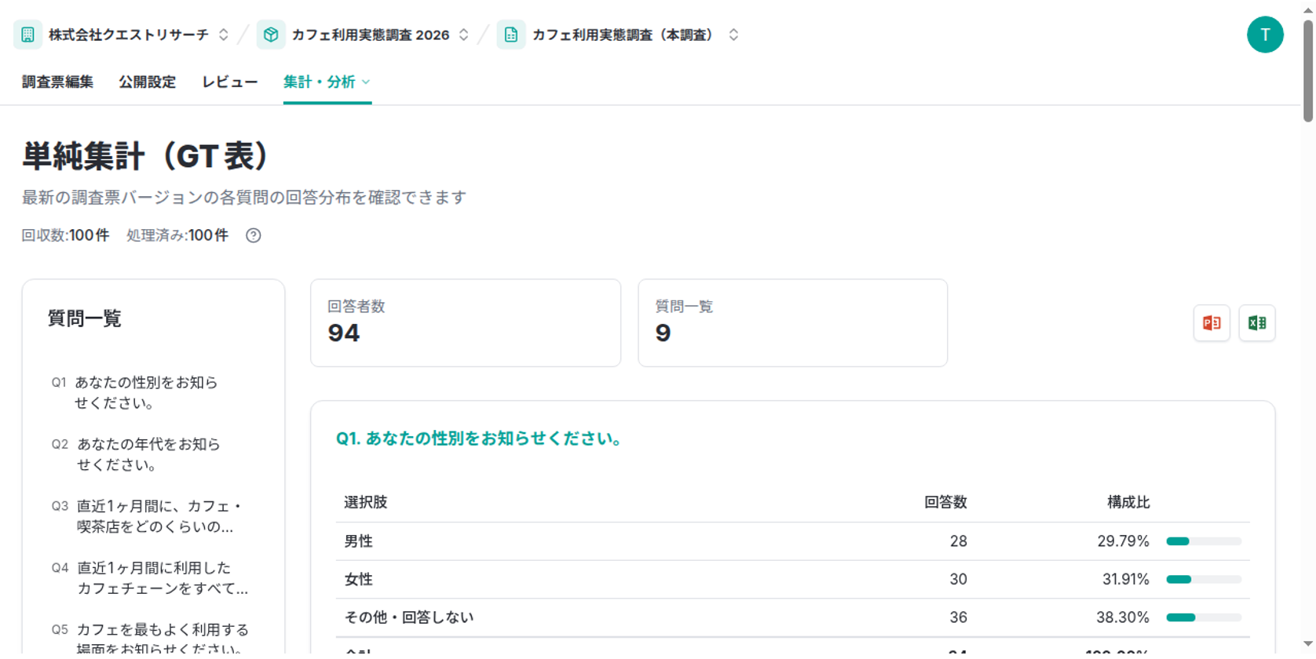1316x659 pixels.
Task: Show help for processed count
Action: [x=253, y=235]
